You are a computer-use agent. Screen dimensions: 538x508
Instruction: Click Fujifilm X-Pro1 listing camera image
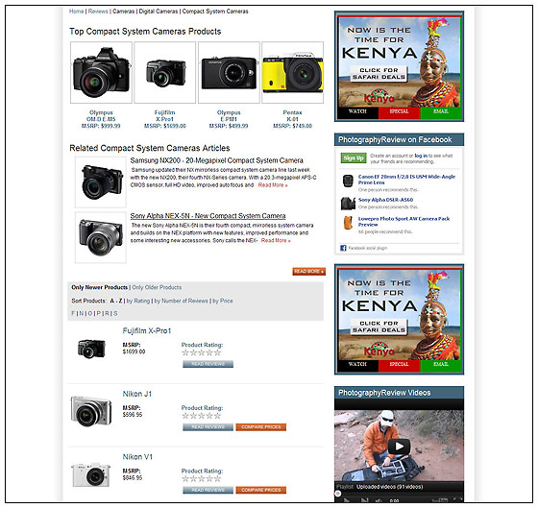(x=91, y=349)
